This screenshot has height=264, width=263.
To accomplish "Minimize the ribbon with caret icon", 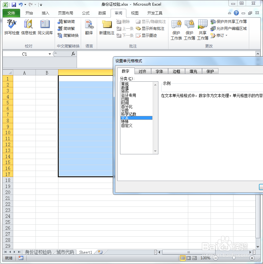I will coord(229,13).
